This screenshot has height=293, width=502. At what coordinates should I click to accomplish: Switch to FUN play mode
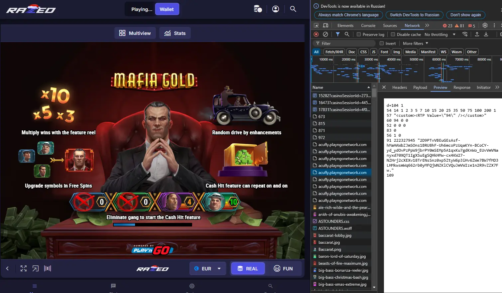click(283, 268)
